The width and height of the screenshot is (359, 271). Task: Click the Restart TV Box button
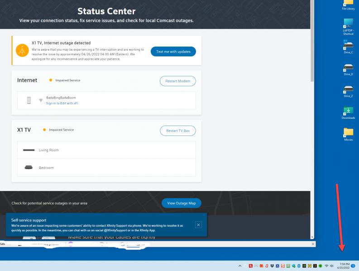click(x=178, y=131)
